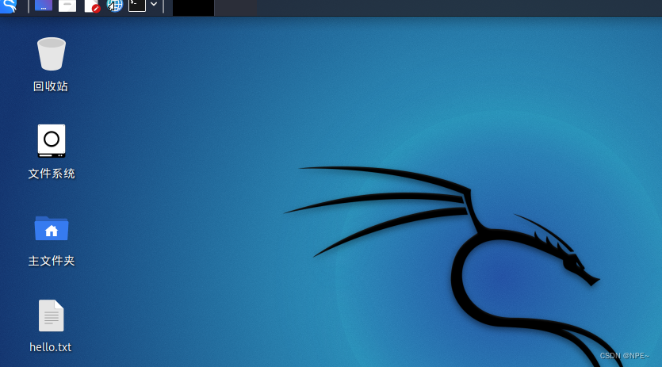Click the 文件系统 label text
The height and width of the screenshot is (367, 662).
point(52,174)
